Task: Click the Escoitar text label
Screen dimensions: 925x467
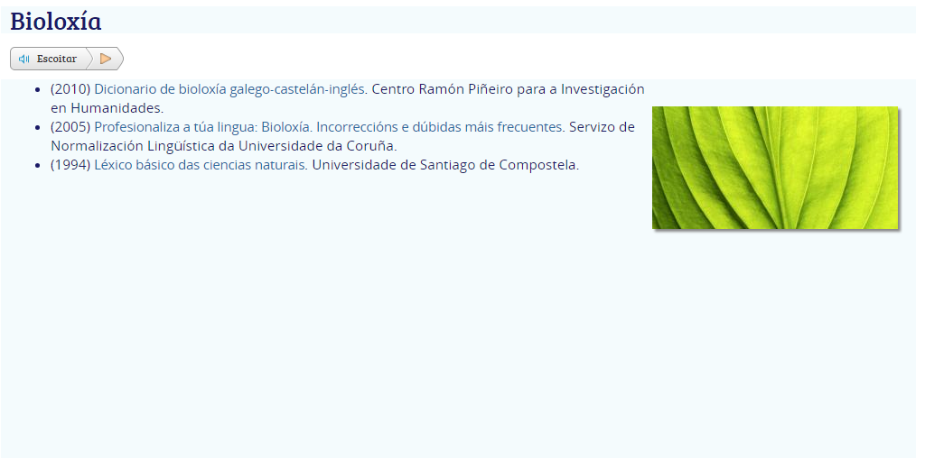Action: click(56, 59)
